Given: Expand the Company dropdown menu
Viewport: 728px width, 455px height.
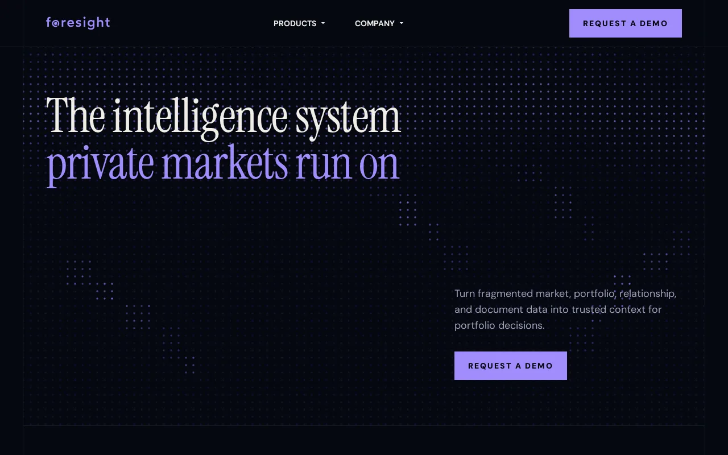Looking at the screenshot, I should 379,23.
